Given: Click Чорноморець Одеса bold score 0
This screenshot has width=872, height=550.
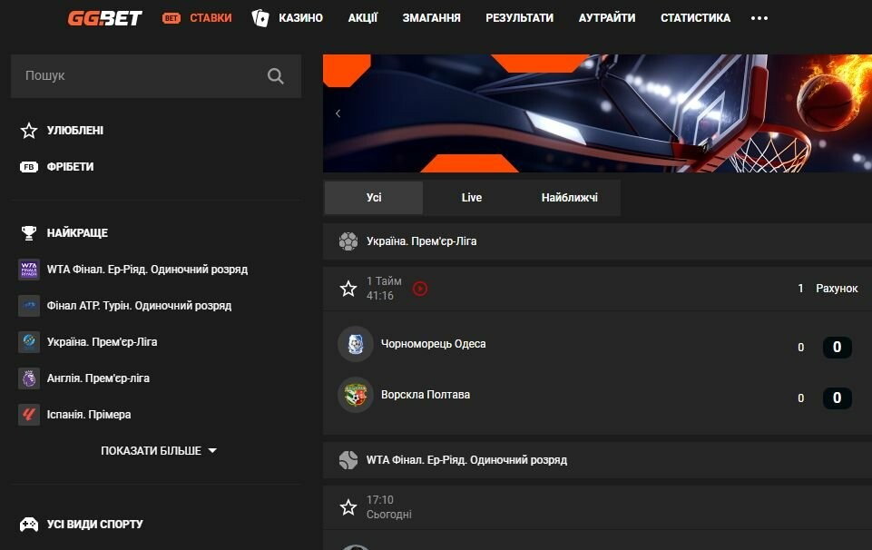Looking at the screenshot, I should [x=837, y=347].
